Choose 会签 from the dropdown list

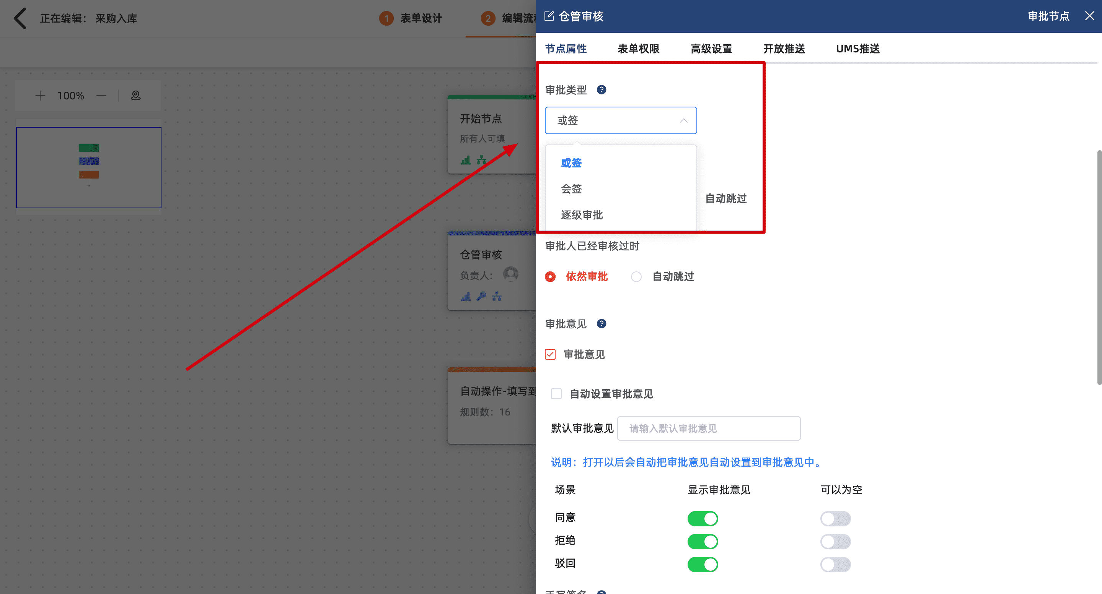click(x=572, y=189)
